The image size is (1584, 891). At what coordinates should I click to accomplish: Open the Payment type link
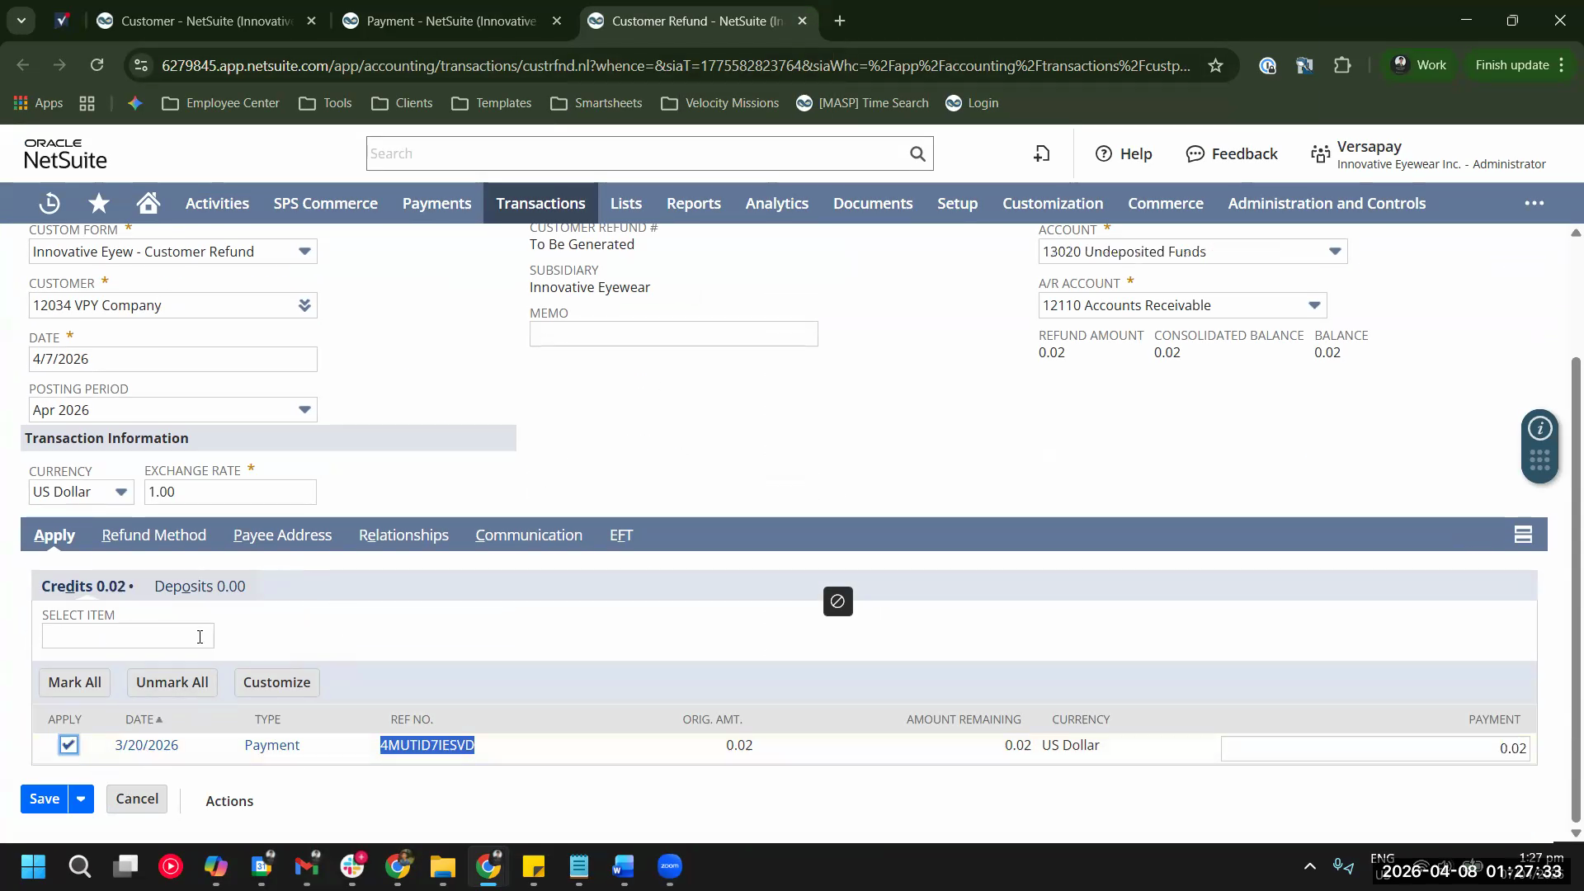point(272,745)
